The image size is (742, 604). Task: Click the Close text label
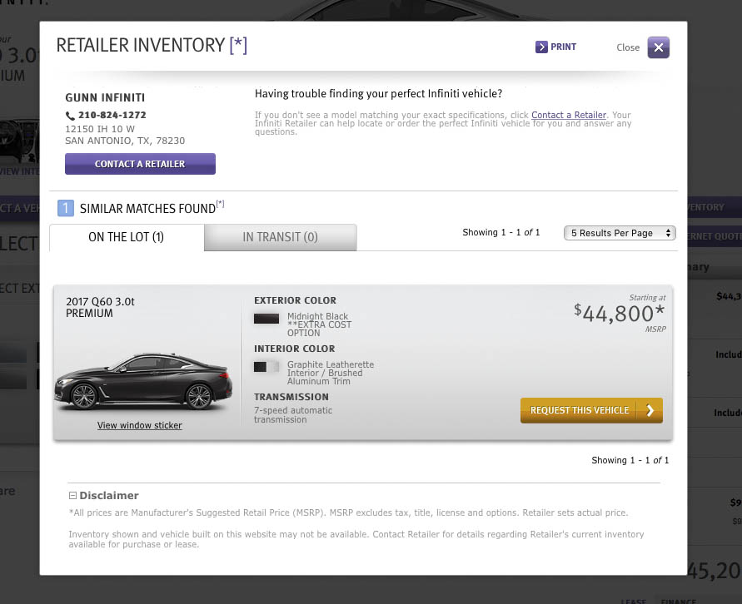click(x=627, y=47)
